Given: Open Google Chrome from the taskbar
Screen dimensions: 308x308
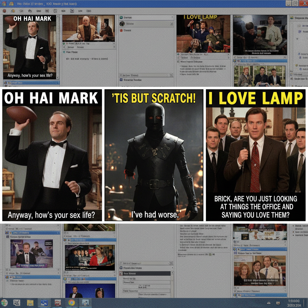Looking at the screenshot, I should coord(72,303).
